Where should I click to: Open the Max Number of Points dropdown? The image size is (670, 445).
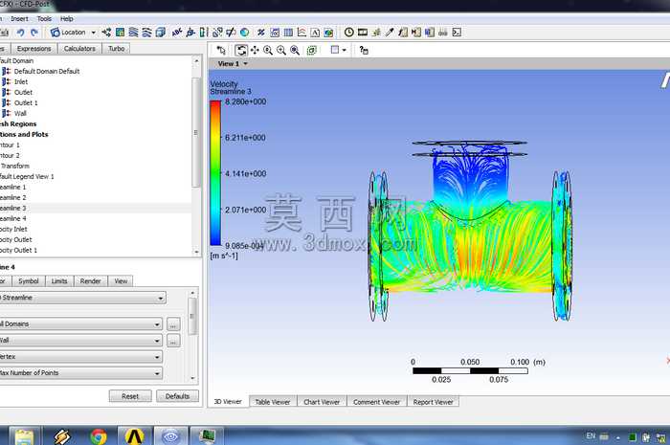[x=80, y=373]
